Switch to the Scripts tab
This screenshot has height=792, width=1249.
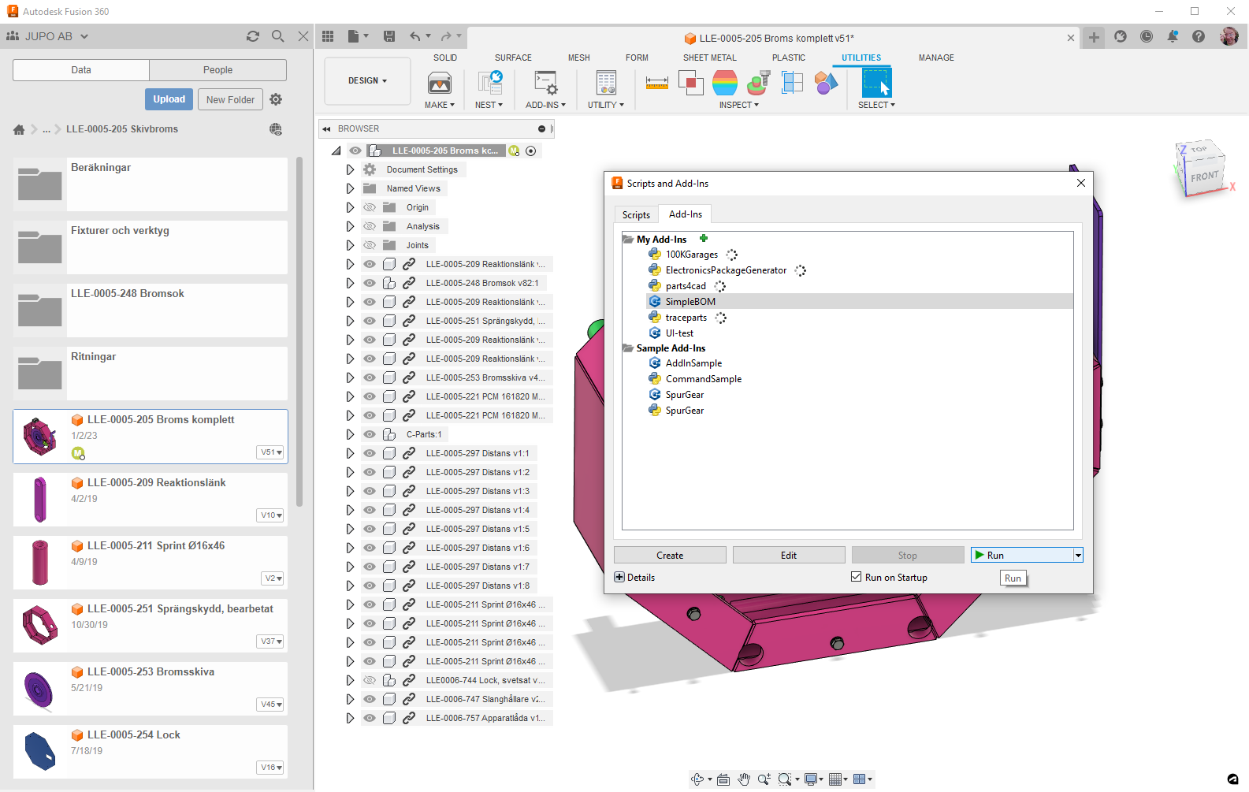636,214
